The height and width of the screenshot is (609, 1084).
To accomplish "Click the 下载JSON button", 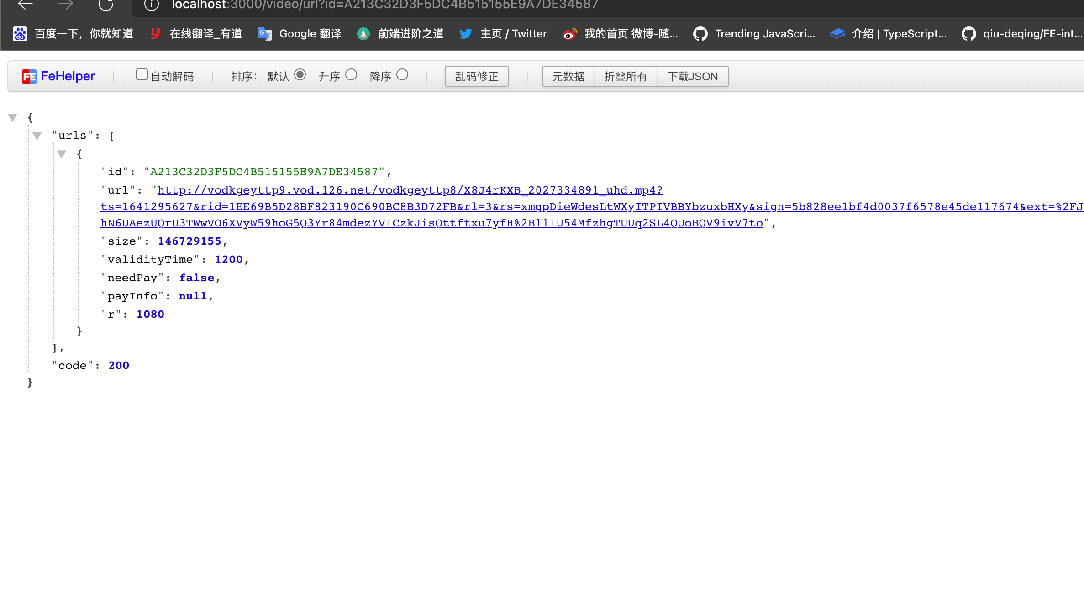I will (692, 76).
